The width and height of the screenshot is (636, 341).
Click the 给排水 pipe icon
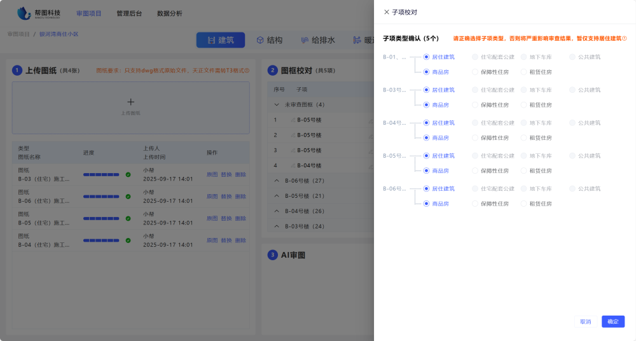click(305, 40)
